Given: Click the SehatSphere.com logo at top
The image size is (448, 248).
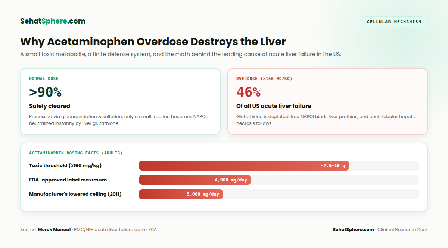Looking at the screenshot, I should tap(53, 21).
